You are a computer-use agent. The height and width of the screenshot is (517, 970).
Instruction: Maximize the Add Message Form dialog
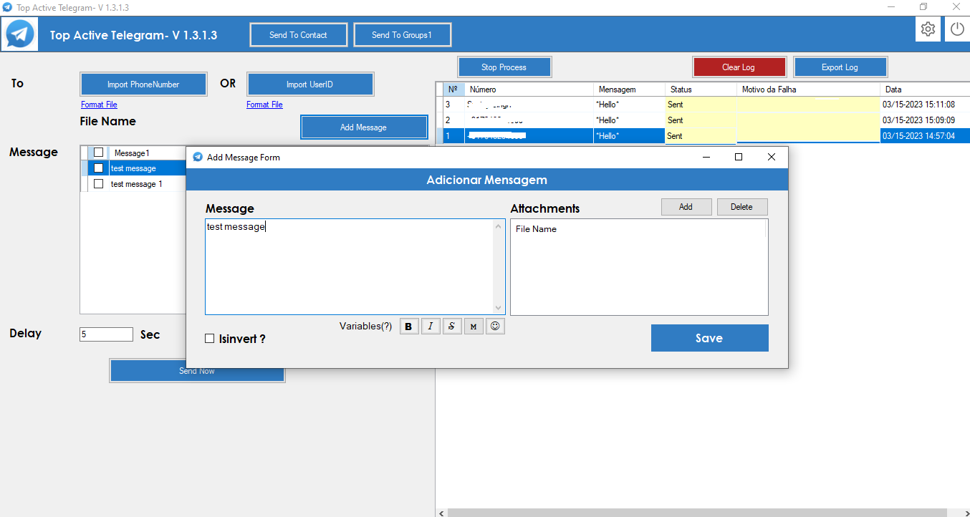click(x=739, y=157)
